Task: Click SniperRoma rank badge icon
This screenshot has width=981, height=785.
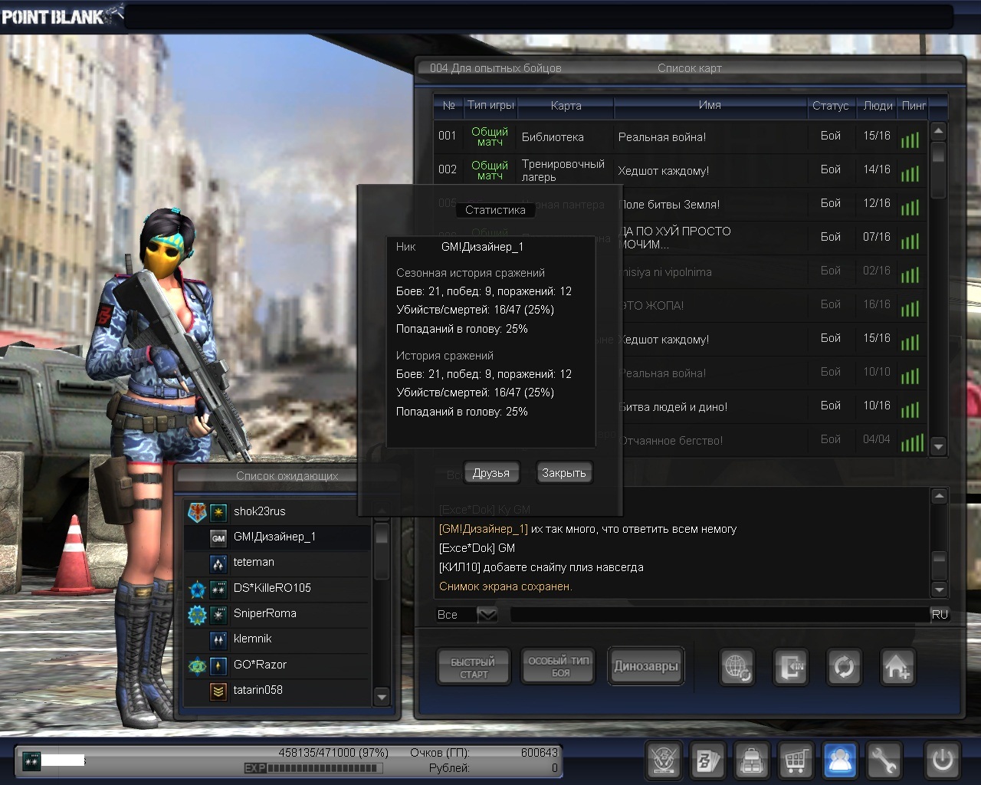Action: tap(218, 614)
